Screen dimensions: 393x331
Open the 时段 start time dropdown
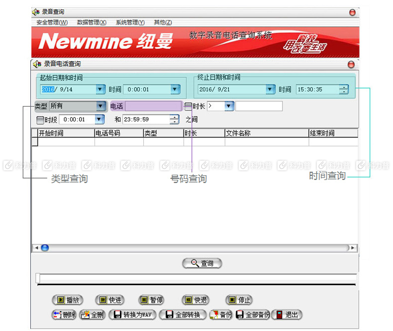pos(99,119)
